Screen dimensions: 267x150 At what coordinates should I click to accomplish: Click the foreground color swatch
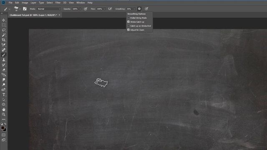pos(3,128)
